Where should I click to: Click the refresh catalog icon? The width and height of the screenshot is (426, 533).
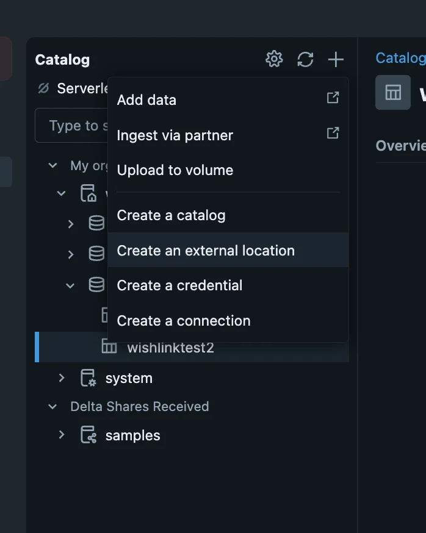pyautogui.click(x=305, y=59)
